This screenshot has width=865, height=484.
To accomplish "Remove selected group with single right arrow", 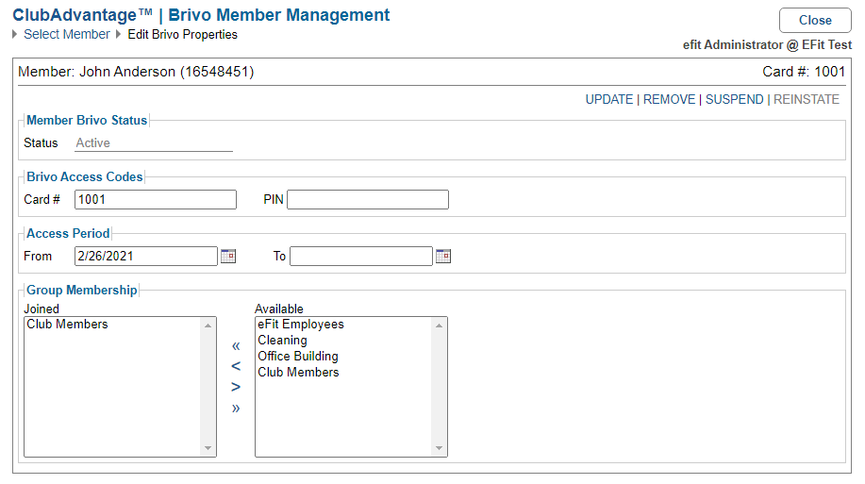I will pos(236,387).
